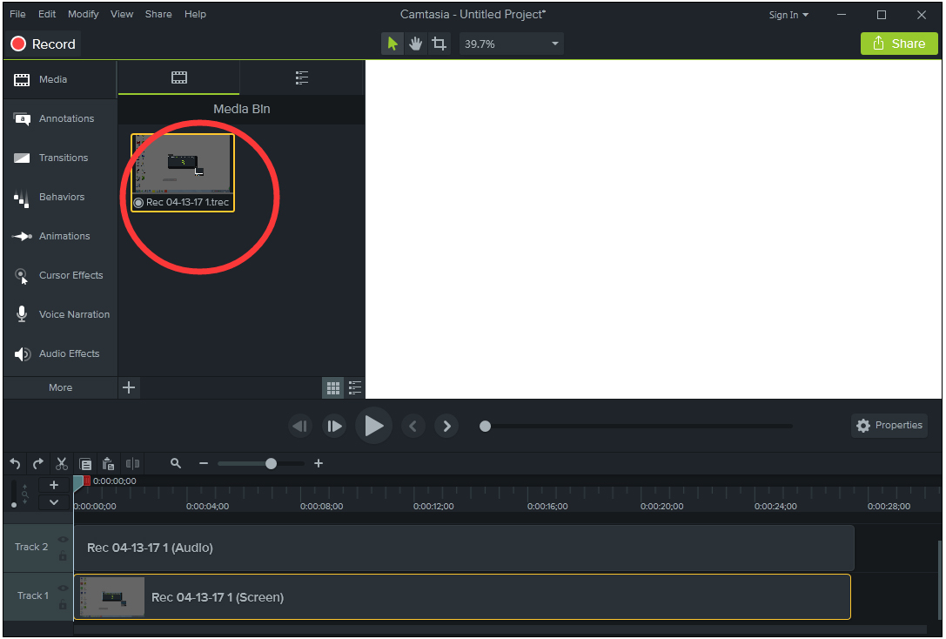Image resolution: width=946 pixels, height=639 pixels.
Task: Open the Audio Effects panel
Action: pyautogui.click(x=60, y=354)
